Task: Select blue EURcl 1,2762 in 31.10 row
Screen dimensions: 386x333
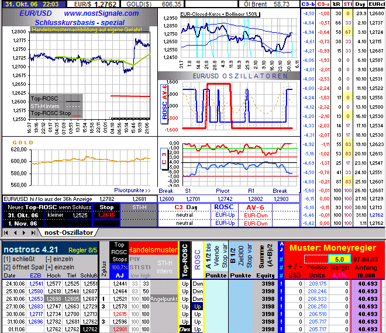Action: coord(377,215)
